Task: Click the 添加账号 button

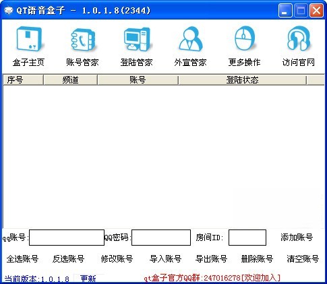Action: 297,237
